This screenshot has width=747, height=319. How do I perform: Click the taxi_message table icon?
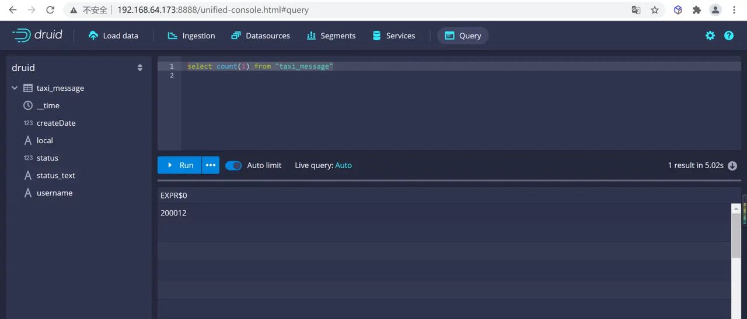(x=28, y=88)
